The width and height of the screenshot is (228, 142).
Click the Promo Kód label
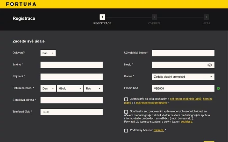coord(131,88)
